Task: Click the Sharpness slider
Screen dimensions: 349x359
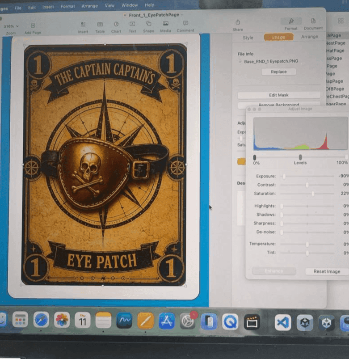Action: point(307,224)
